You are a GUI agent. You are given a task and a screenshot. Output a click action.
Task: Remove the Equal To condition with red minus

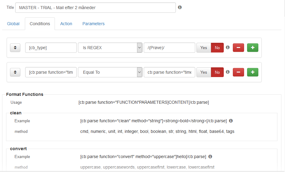click(238, 72)
